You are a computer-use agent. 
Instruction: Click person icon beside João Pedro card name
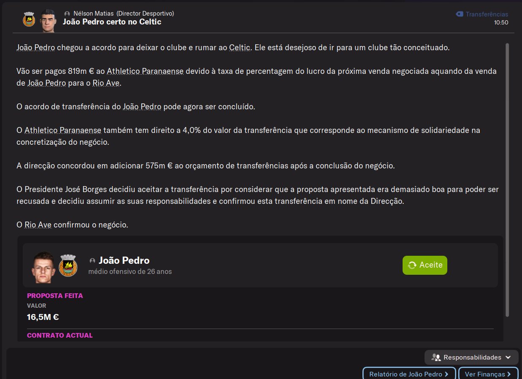pos(92,261)
